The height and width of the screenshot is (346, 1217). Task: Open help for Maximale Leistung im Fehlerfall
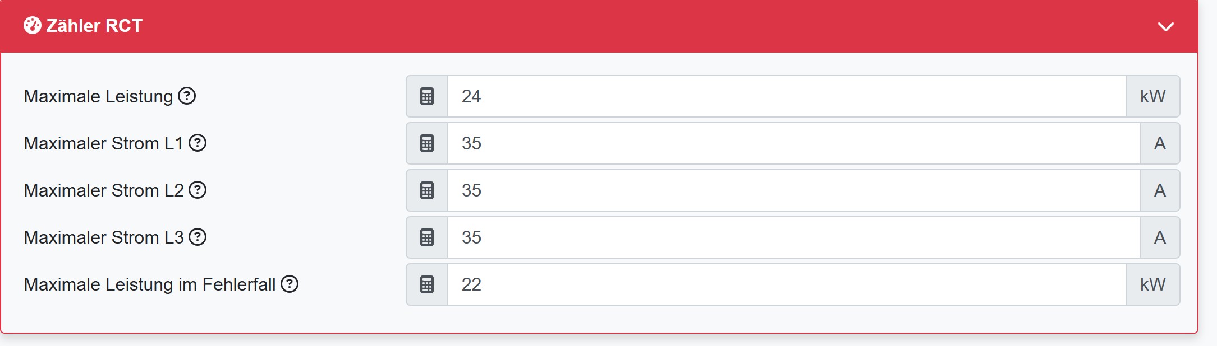tap(290, 284)
